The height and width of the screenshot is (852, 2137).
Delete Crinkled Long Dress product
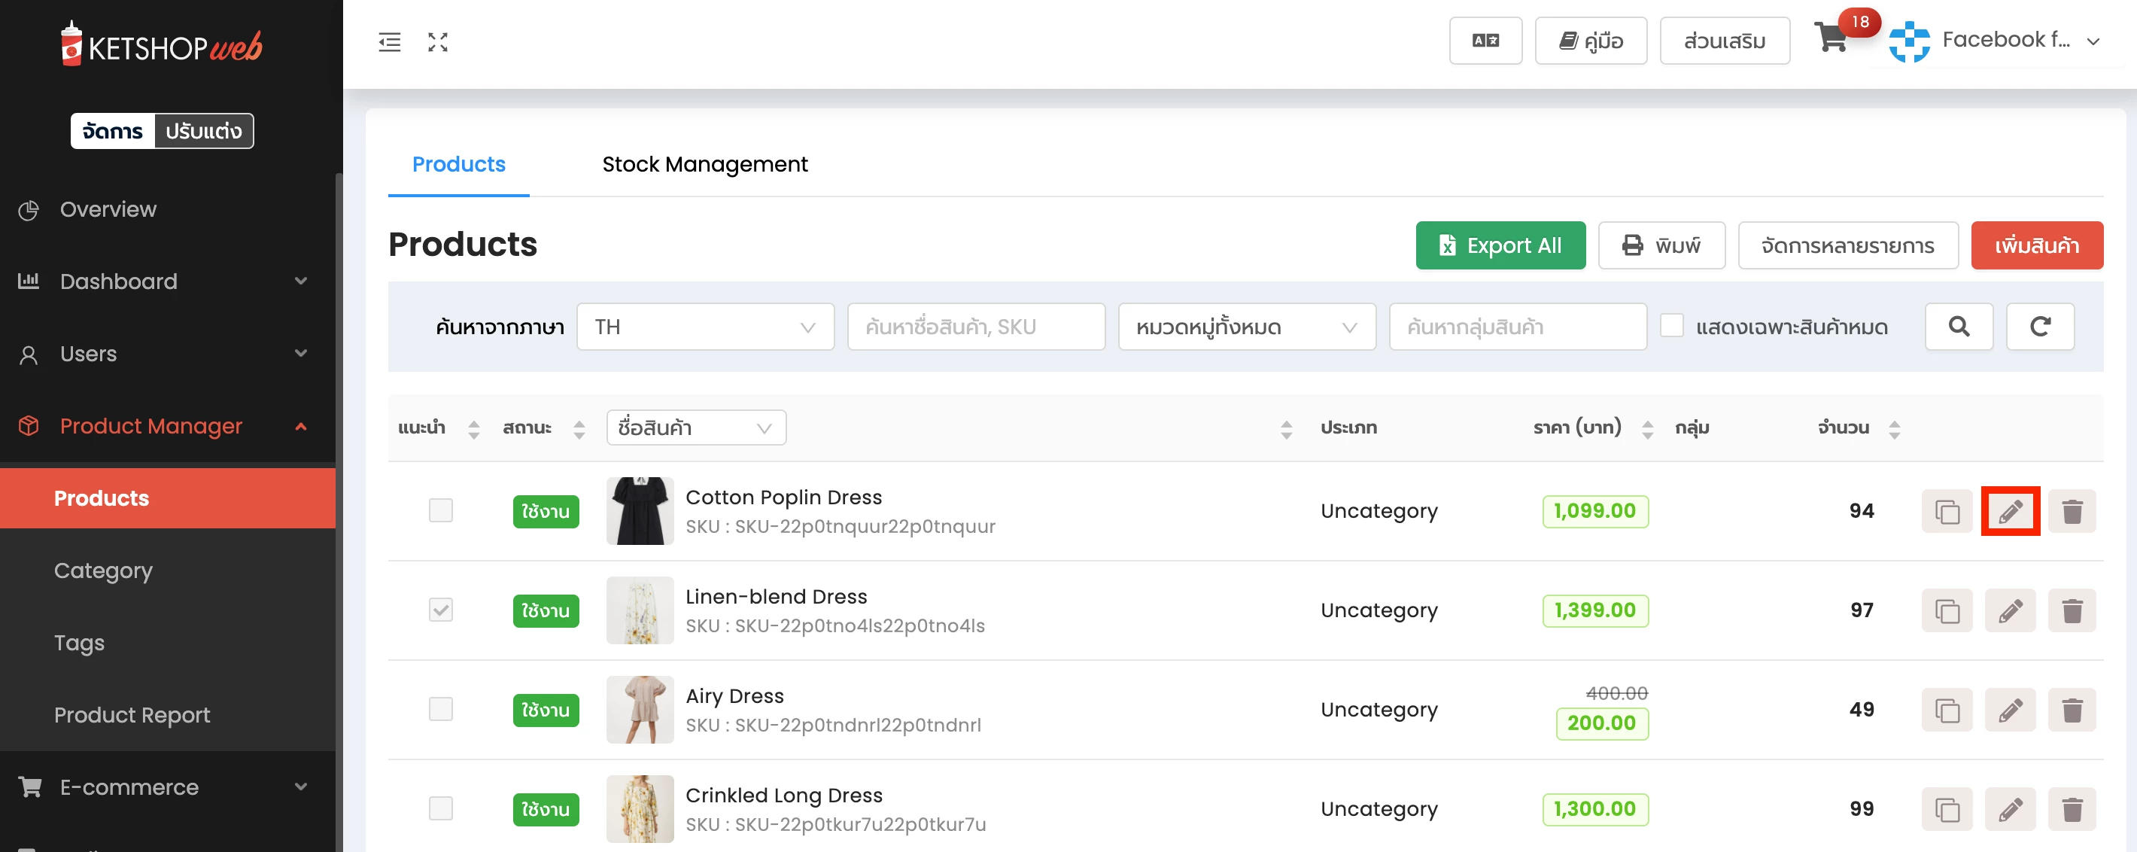tap(2072, 809)
